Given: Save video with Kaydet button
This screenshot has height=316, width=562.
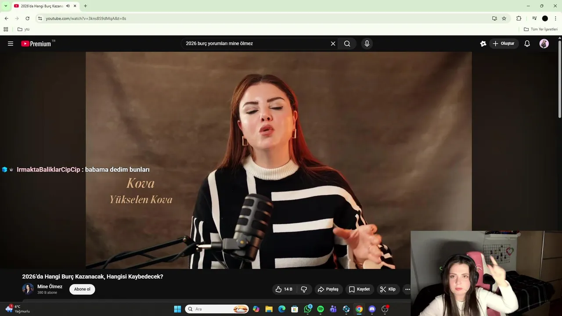Looking at the screenshot, I should tap(359, 289).
